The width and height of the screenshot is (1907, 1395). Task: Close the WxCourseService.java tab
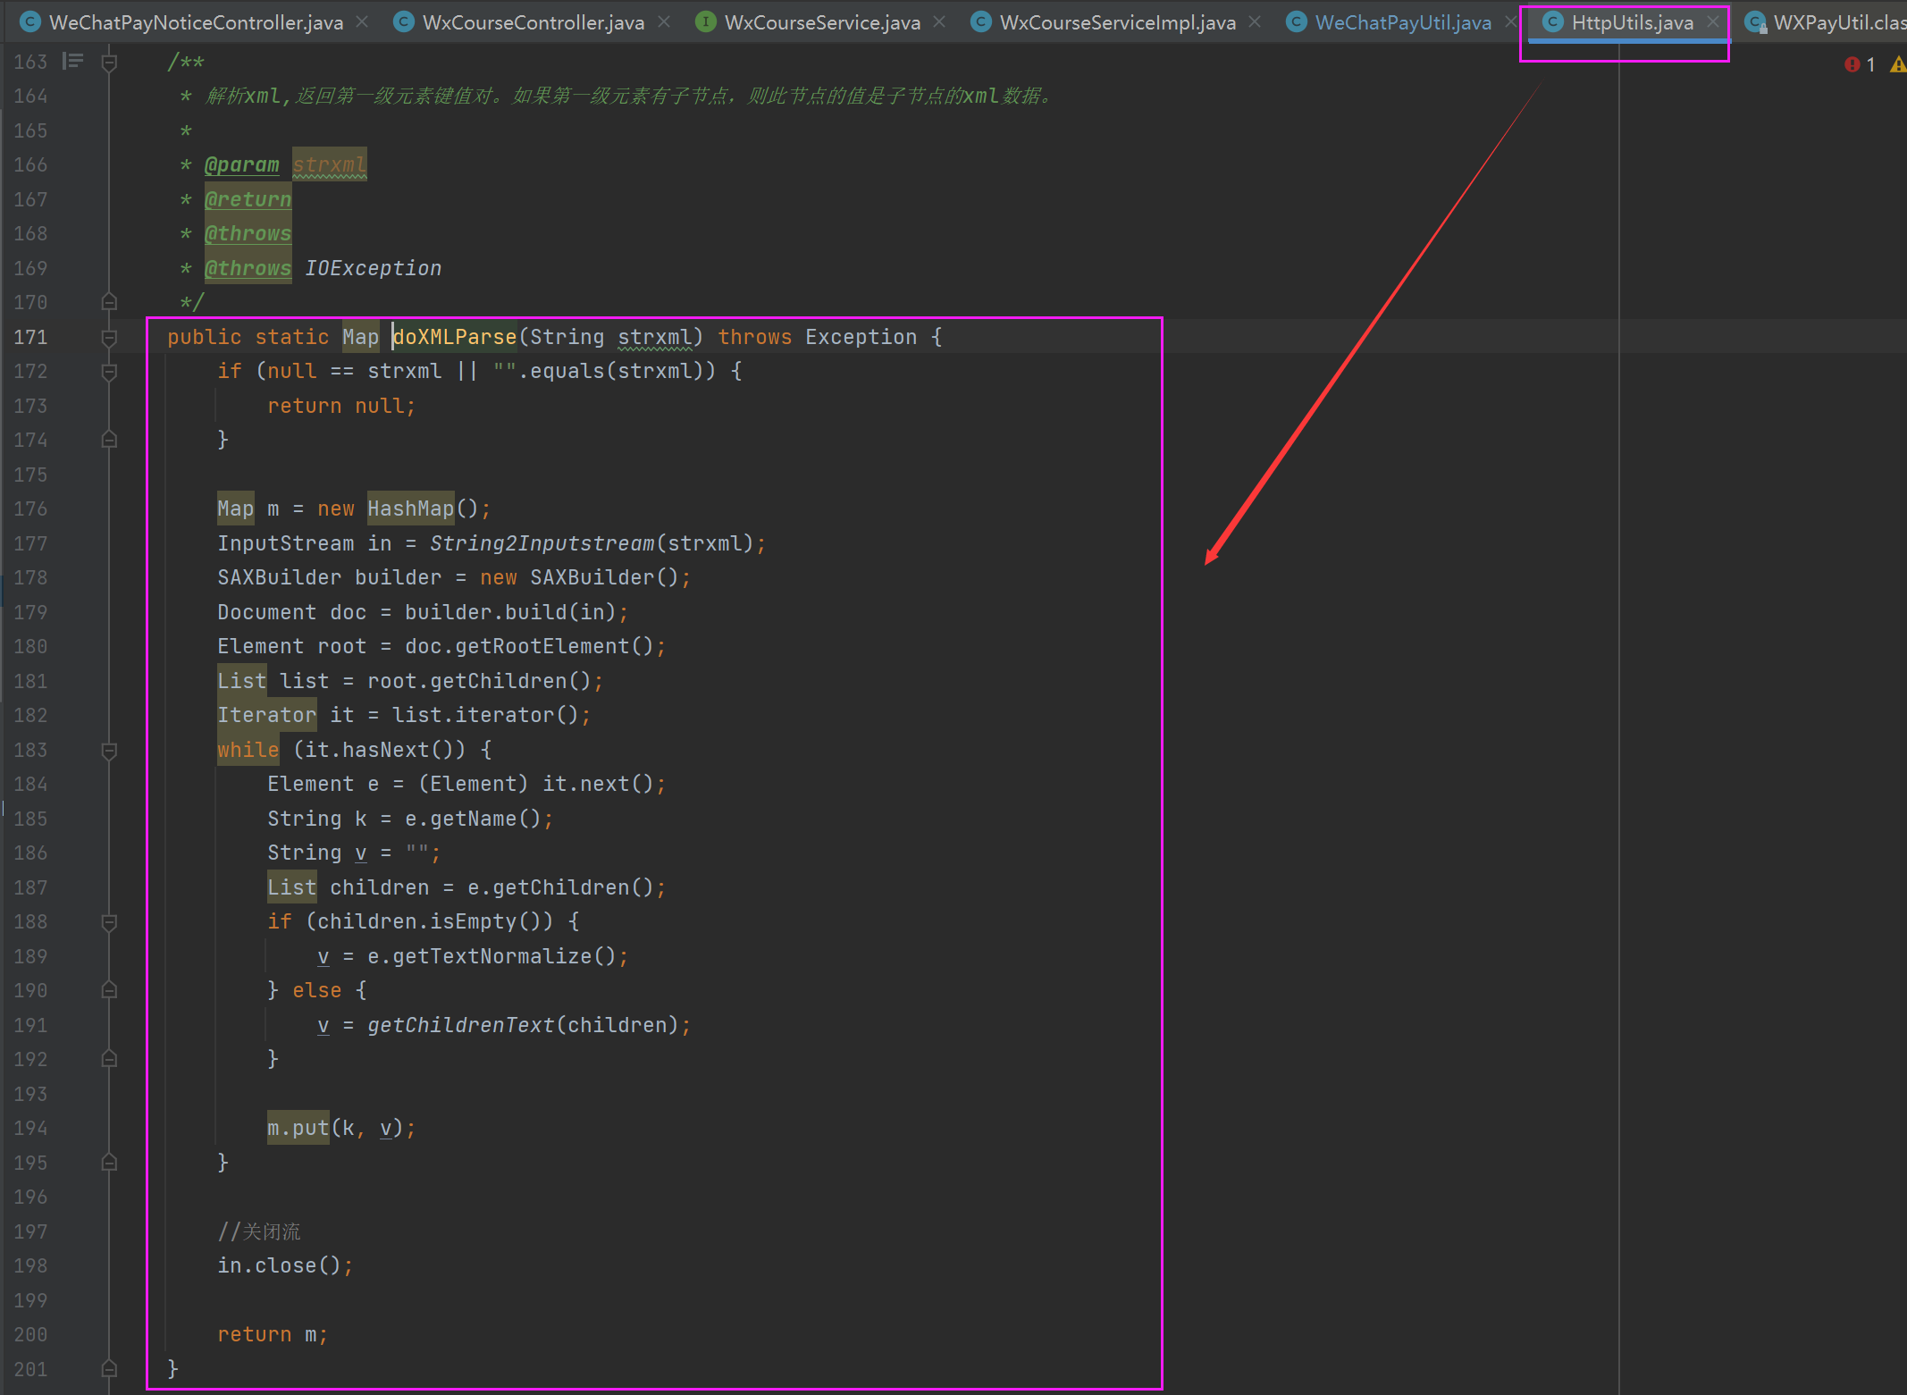939,22
